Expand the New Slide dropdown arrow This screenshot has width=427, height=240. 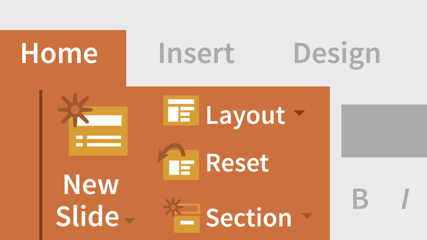pos(130,221)
